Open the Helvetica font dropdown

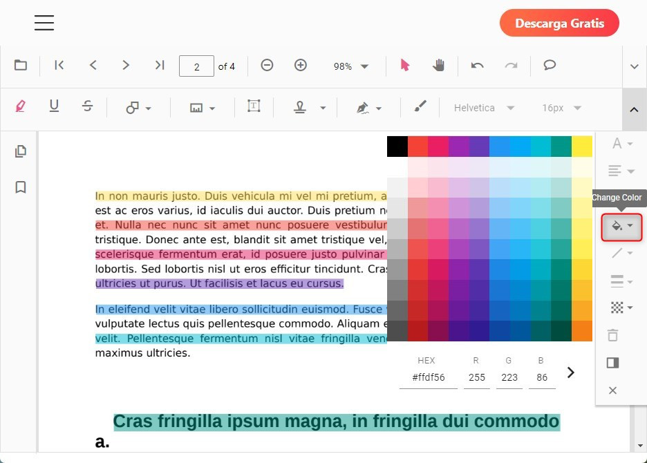pos(484,107)
